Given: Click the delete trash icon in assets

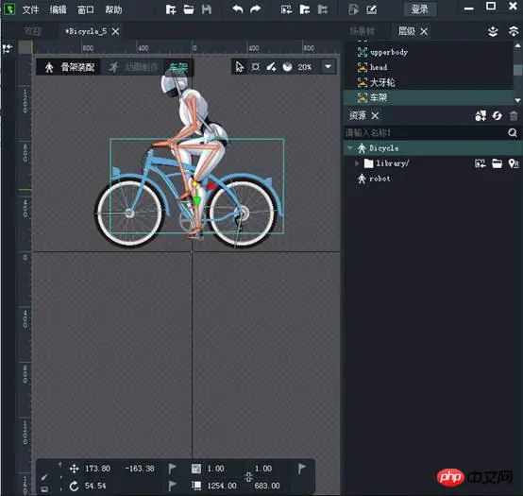Looking at the screenshot, I should click(514, 116).
